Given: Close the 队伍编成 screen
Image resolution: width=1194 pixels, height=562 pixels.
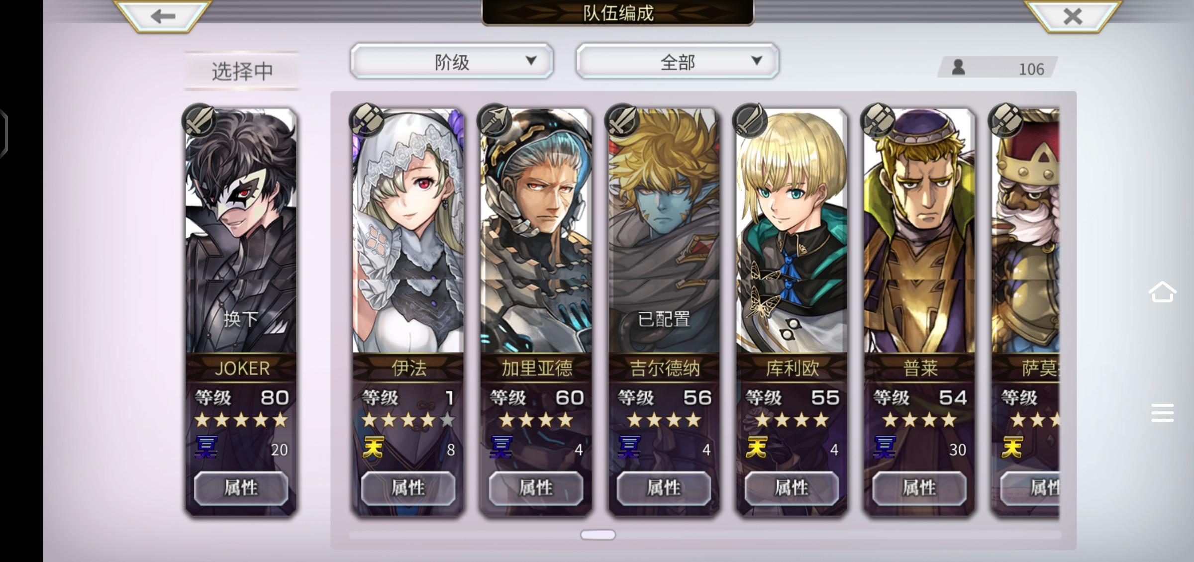Looking at the screenshot, I should pos(1073,16).
